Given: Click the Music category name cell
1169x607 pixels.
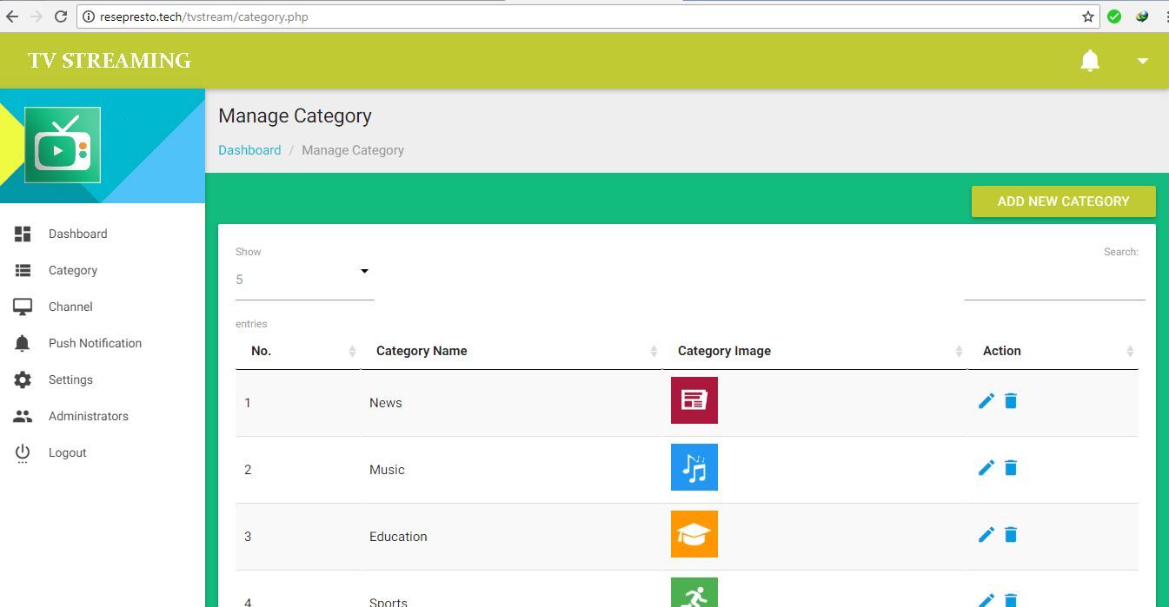Looking at the screenshot, I should (x=511, y=470).
